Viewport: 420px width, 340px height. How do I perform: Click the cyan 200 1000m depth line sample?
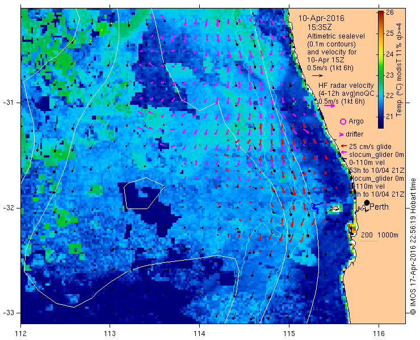[x=369, y=241]
